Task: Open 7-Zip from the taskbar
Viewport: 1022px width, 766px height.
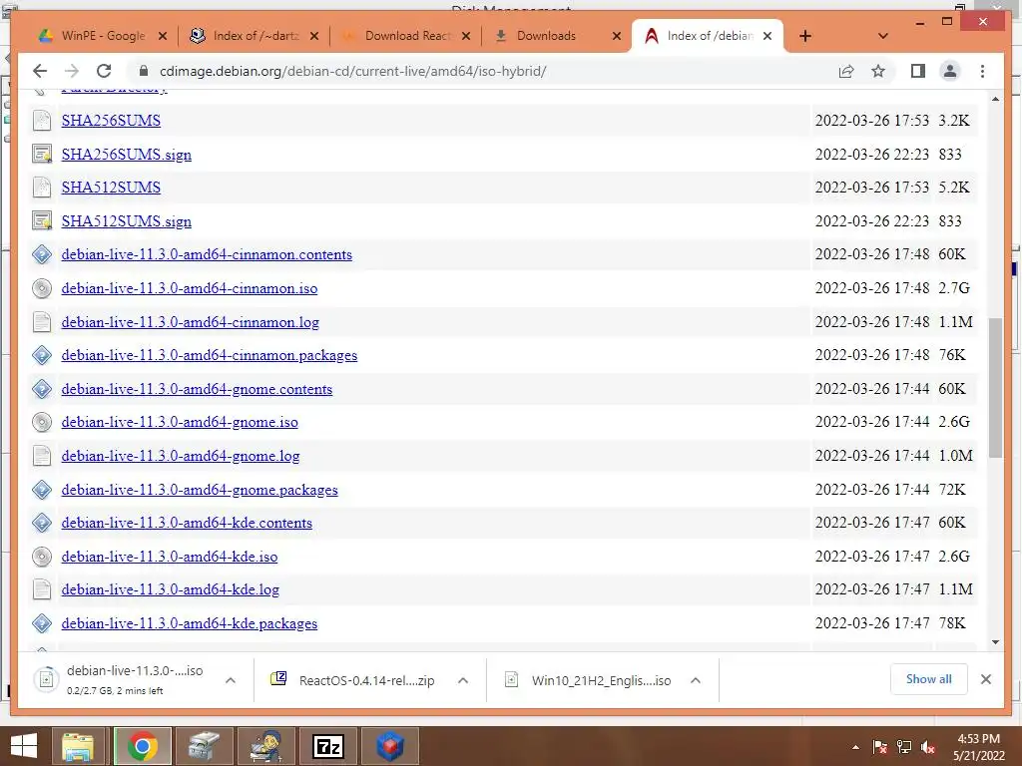Action: tap(327, 746)
